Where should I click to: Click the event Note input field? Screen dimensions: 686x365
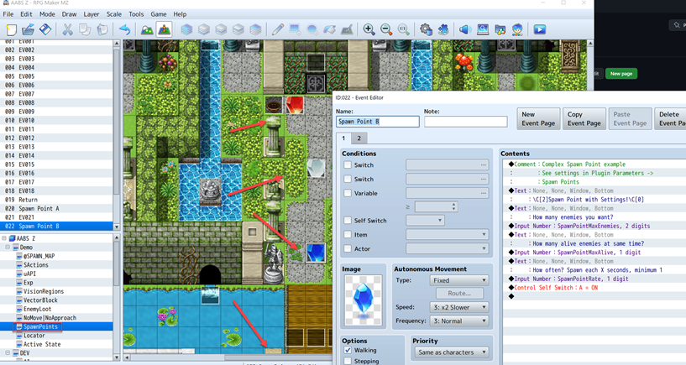[465, 122]
